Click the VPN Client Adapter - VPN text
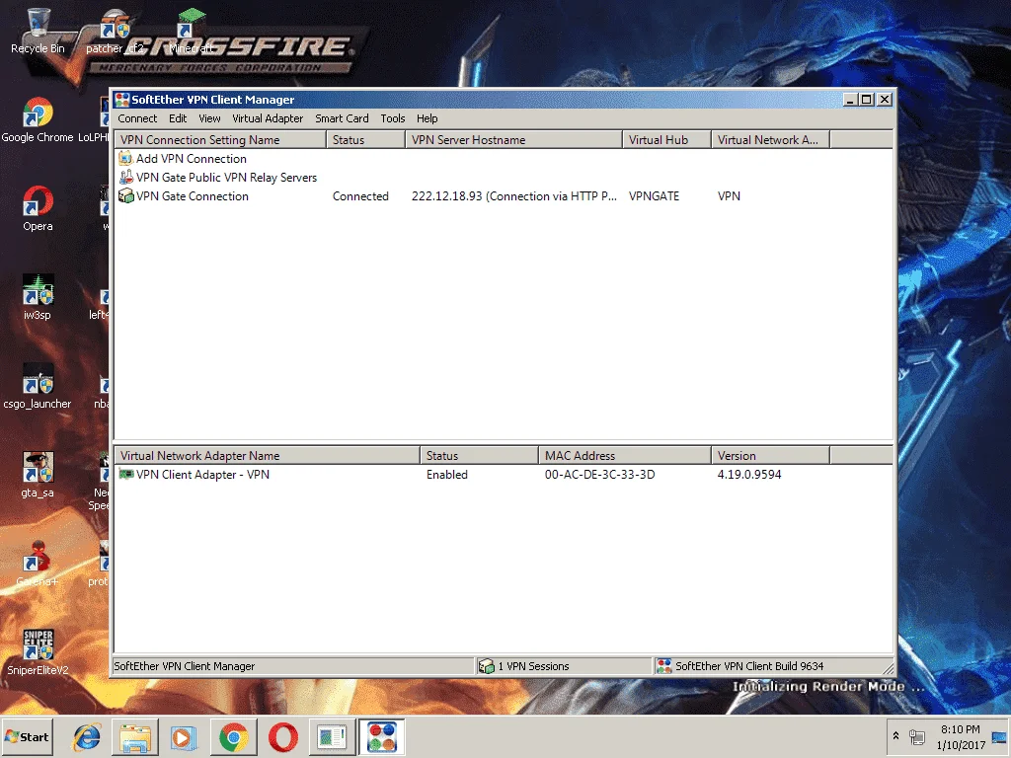The height and width of the screenshot is (758, 1011). (202, 475)
